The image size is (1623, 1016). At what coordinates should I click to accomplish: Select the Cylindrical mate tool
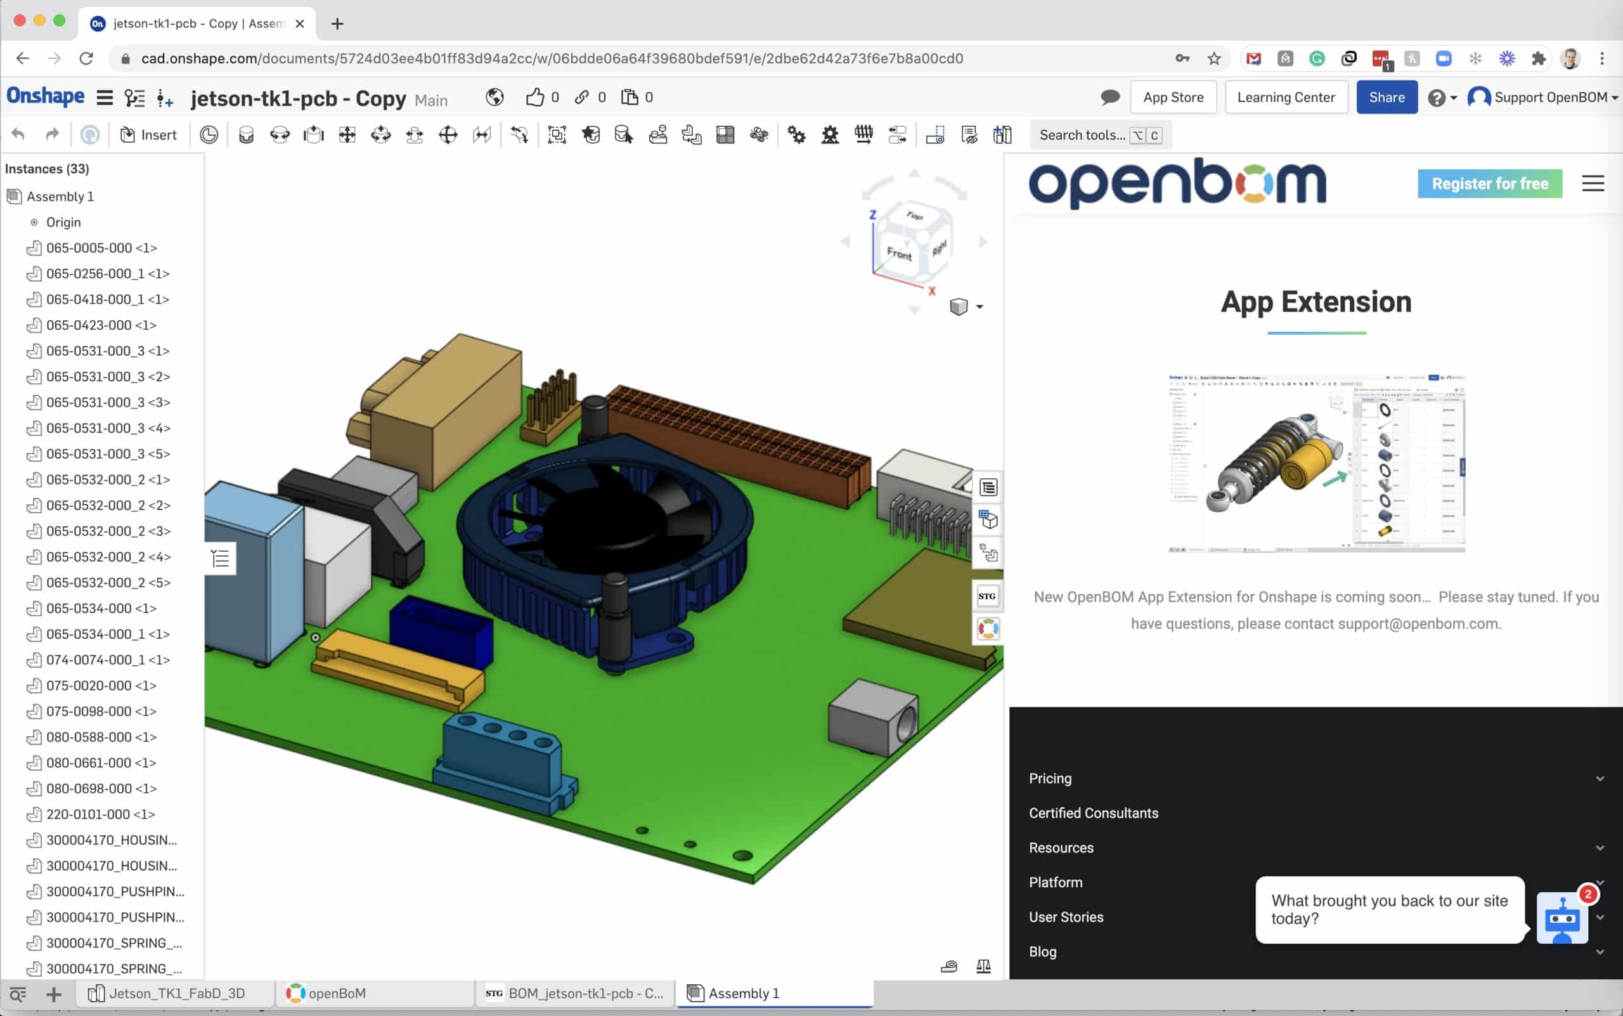pyautogui.click(x=381, y=135)
